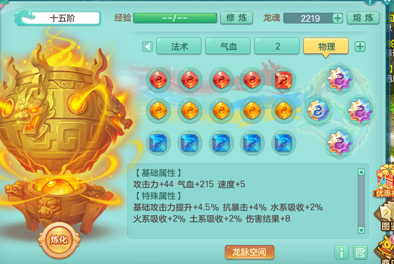Click the 熔炼 button

coord(363,18)
